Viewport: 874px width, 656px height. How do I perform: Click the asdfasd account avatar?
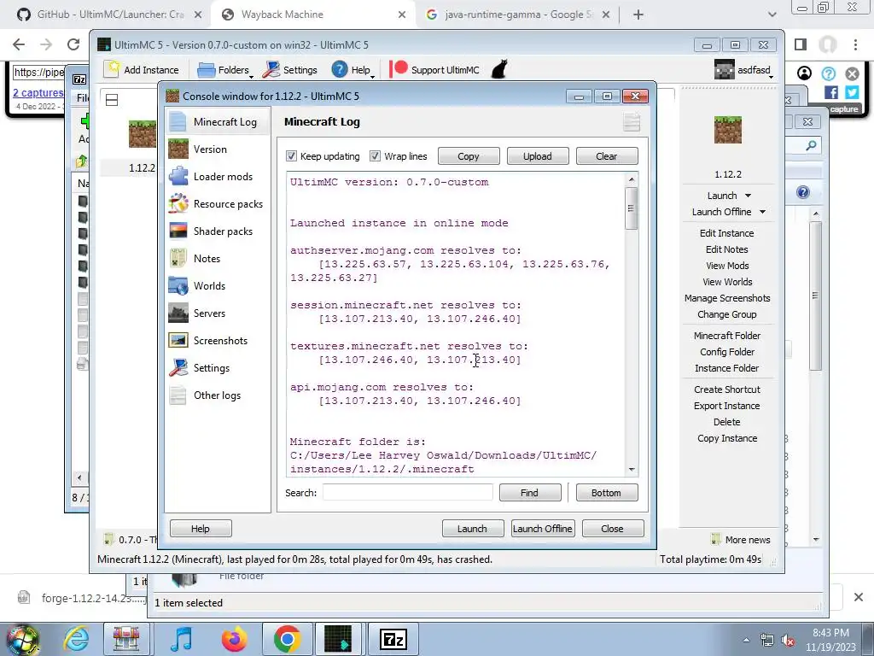coord(724,70)
